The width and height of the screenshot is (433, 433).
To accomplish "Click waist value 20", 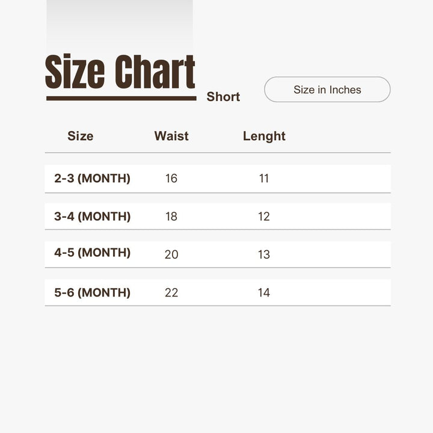I will (171, 254).
